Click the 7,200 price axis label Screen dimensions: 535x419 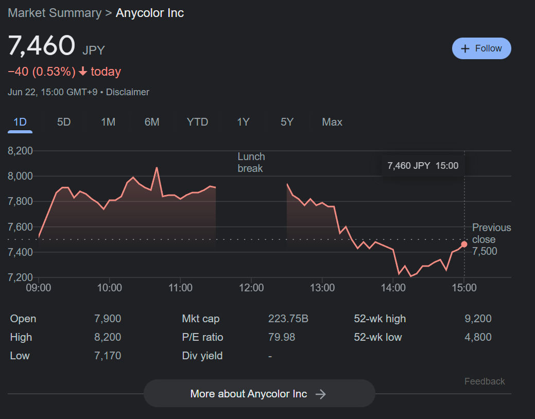20,277
